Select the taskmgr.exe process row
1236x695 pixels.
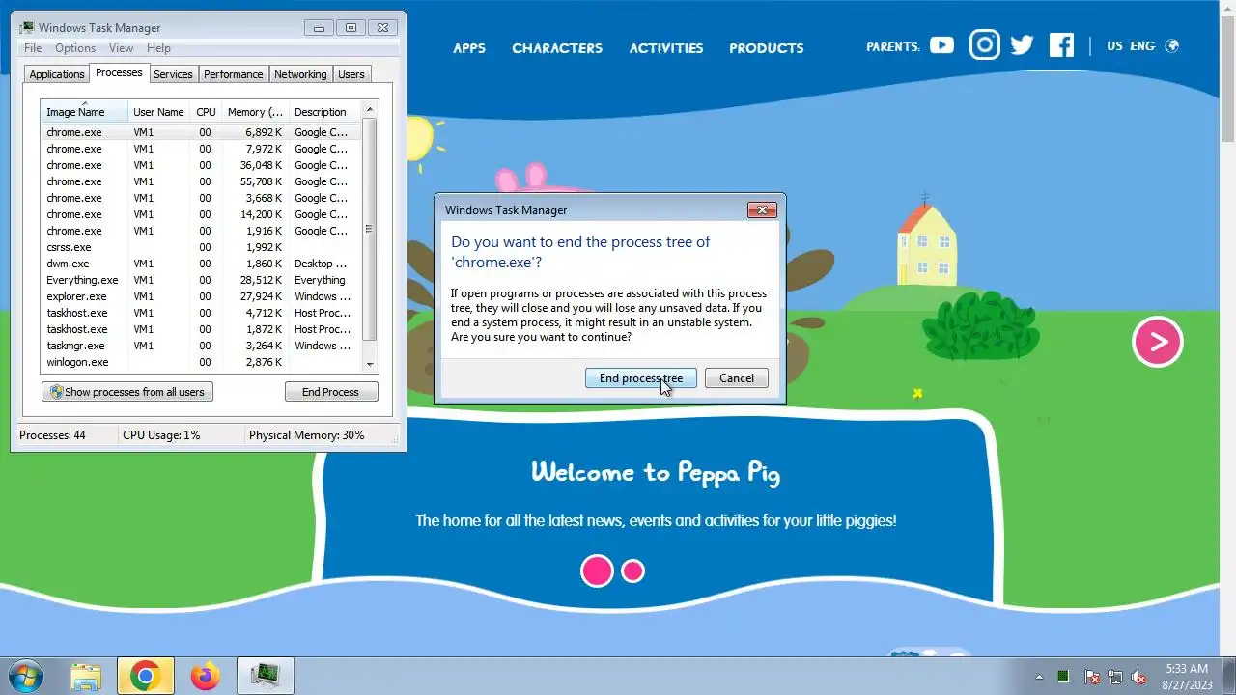(201, 346)
